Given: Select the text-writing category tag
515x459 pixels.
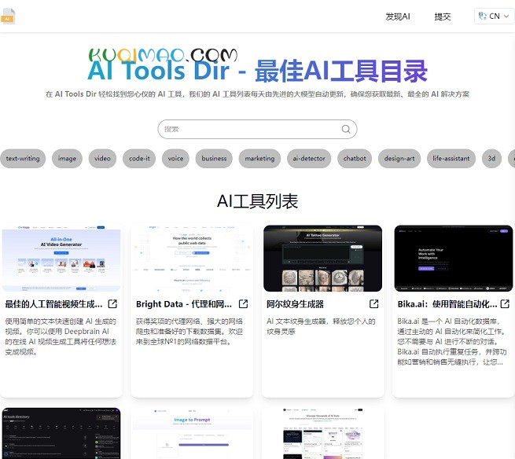Looking at the screenshot, I should click(x=23, y=158).
